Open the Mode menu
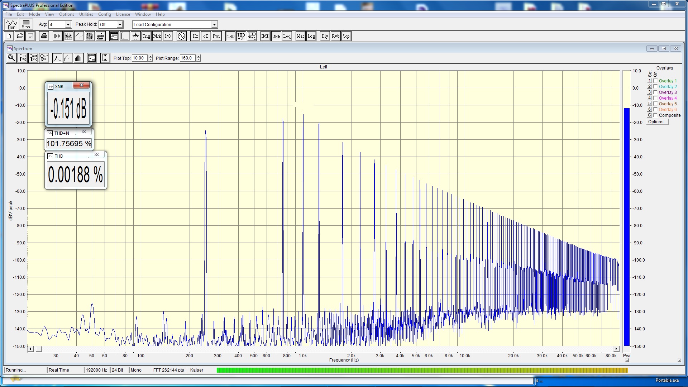 34,14
